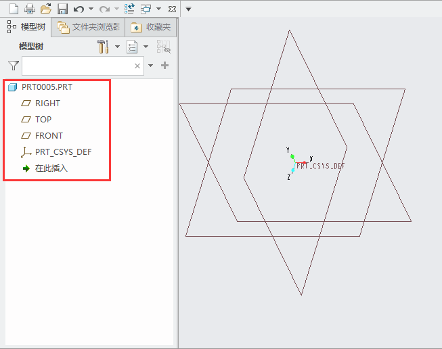Click the funnel filter icon
The width and height of the screenshot is (442, 349).
pos(14,66)
